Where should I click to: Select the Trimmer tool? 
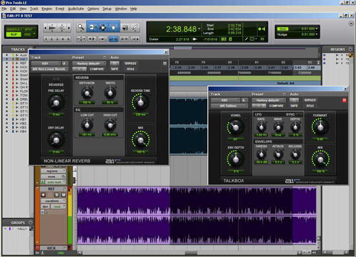pyautogui.click(x=92, y=27)
